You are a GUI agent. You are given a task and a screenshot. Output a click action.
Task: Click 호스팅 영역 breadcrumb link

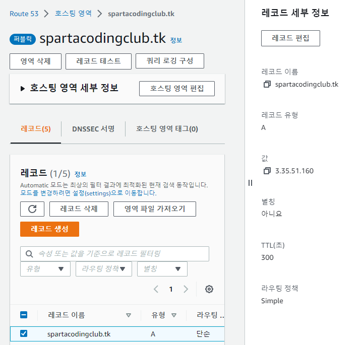(73, 14)
